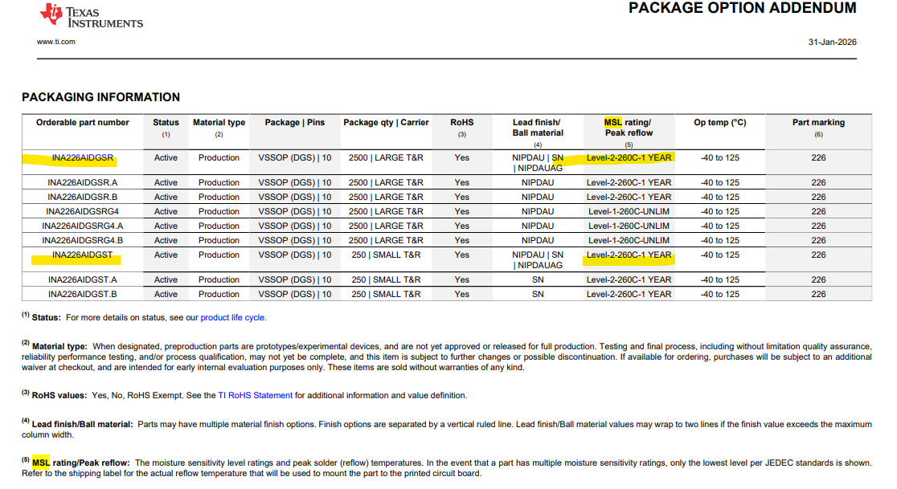The width and height of the screenshot is (897, 489).
Task: Click the MSL rating/Peak reflow header
Action: point(629,128)
